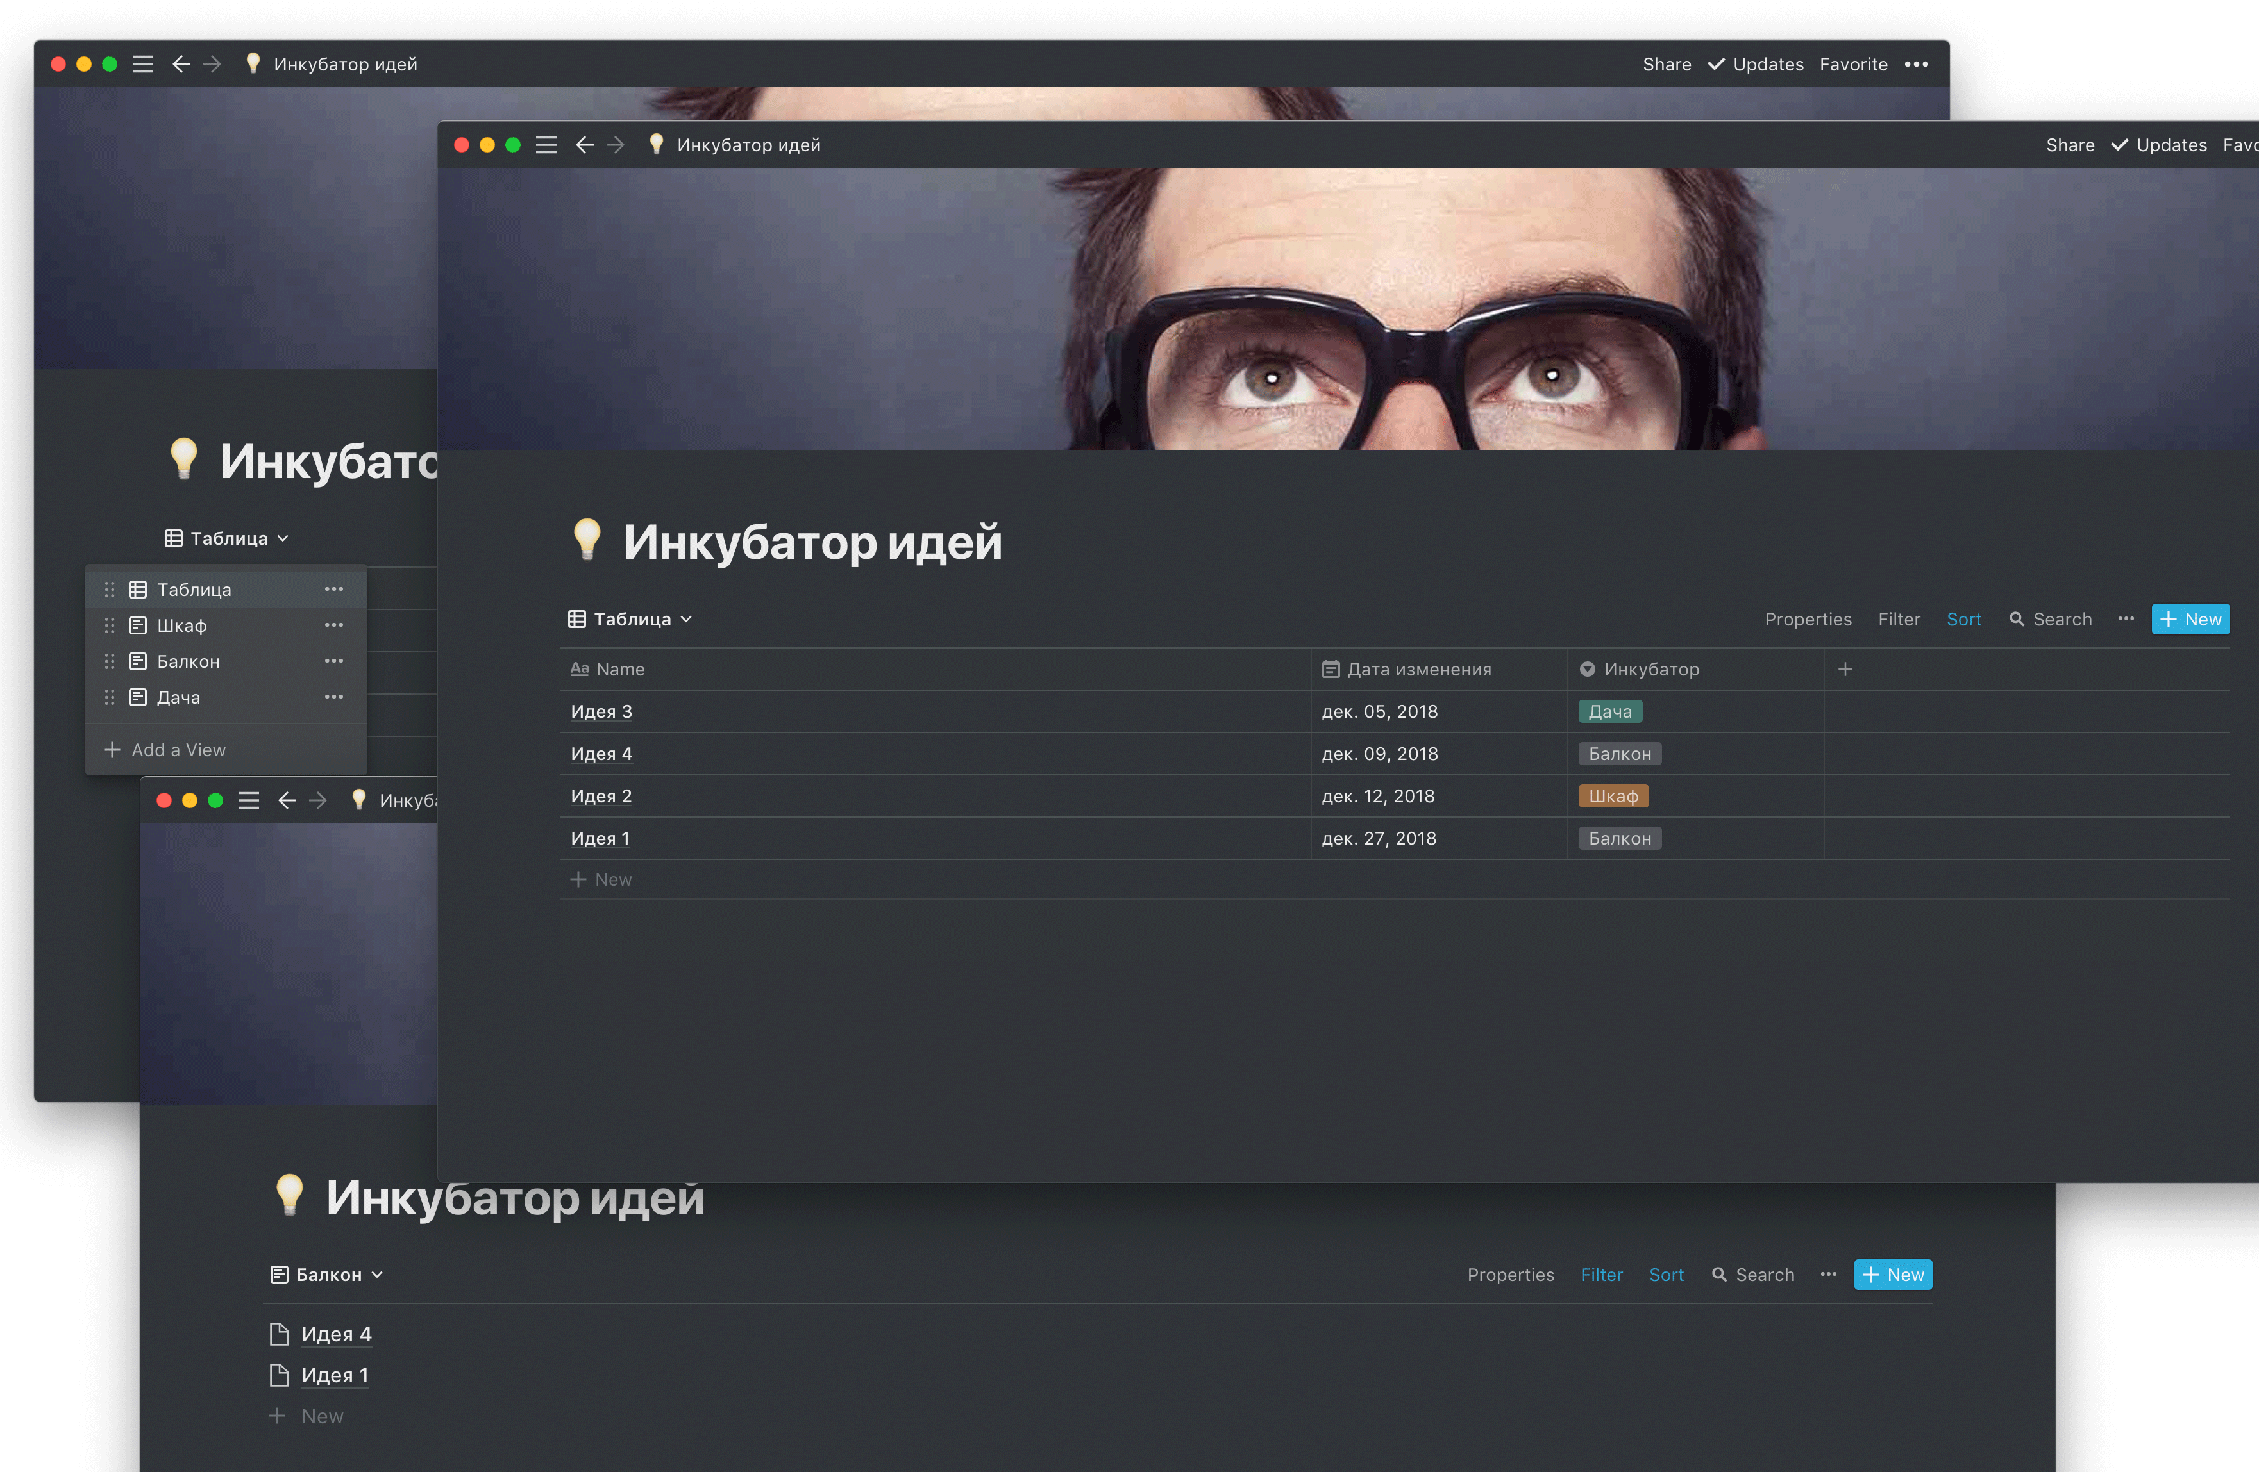
Task: Open the sidebar menu in the front window
Action: pos(546,145)
